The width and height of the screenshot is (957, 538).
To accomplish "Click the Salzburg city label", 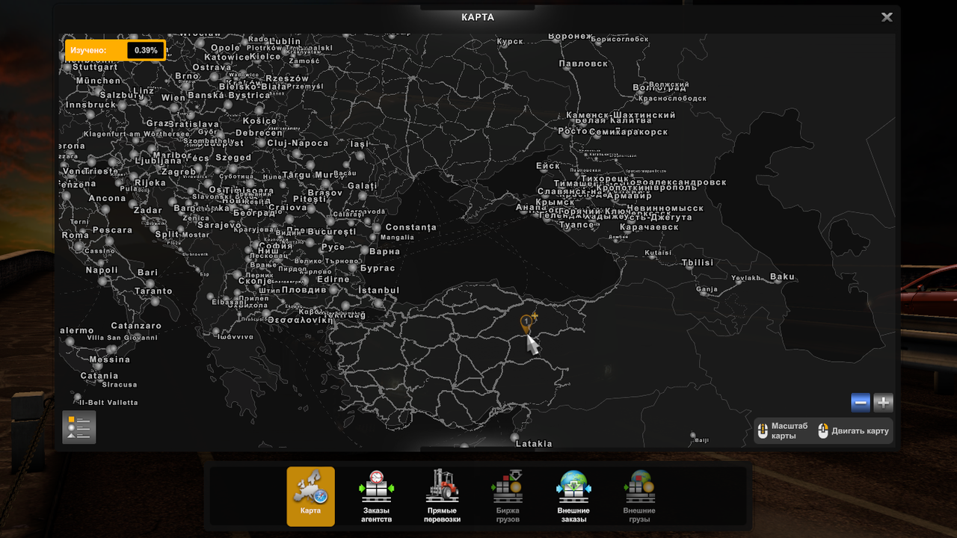I will point(122,95).
